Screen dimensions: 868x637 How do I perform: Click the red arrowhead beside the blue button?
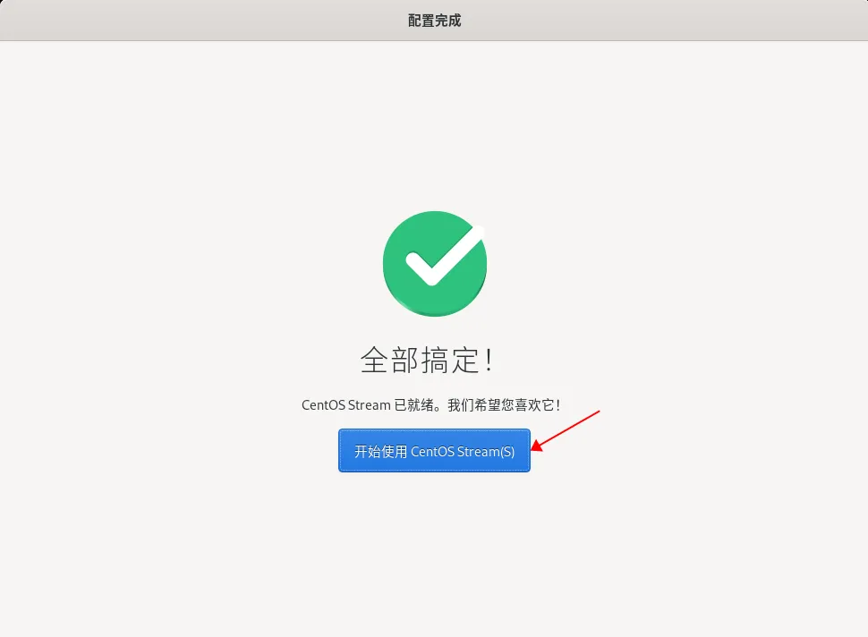point(537,445)
